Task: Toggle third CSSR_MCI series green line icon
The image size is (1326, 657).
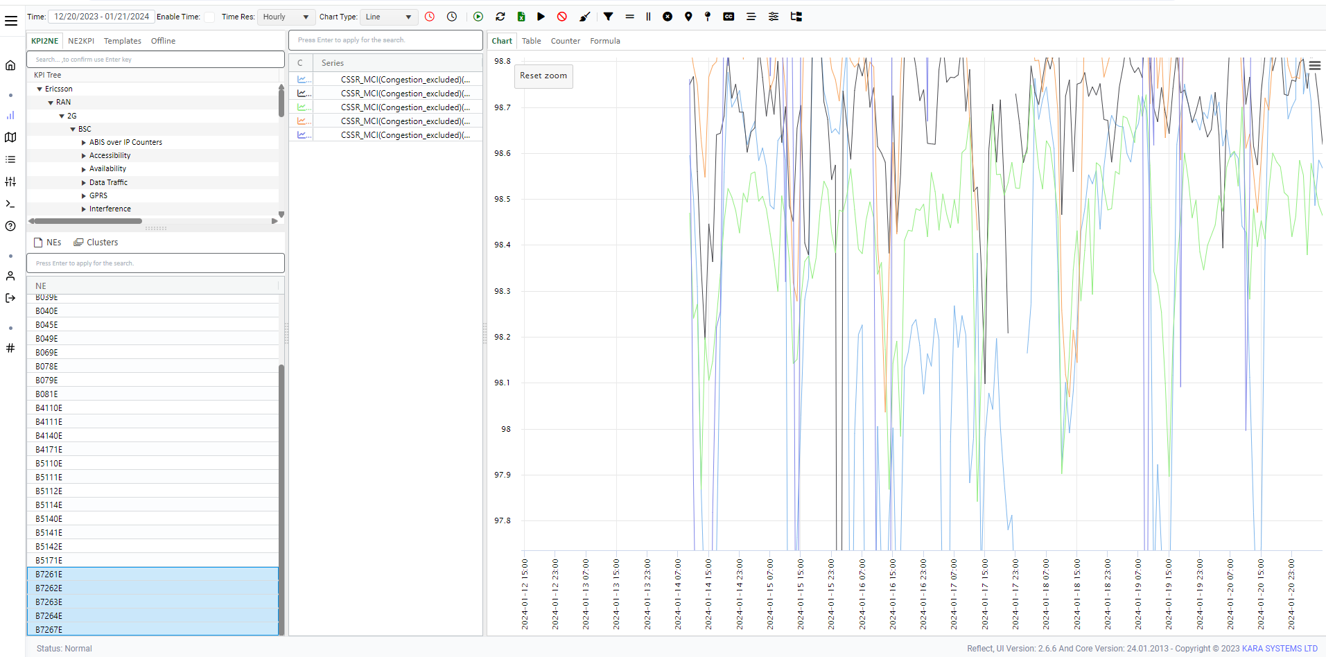Action: 302,107
